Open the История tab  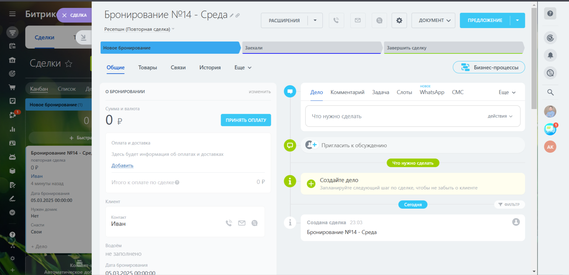[210, 68]
